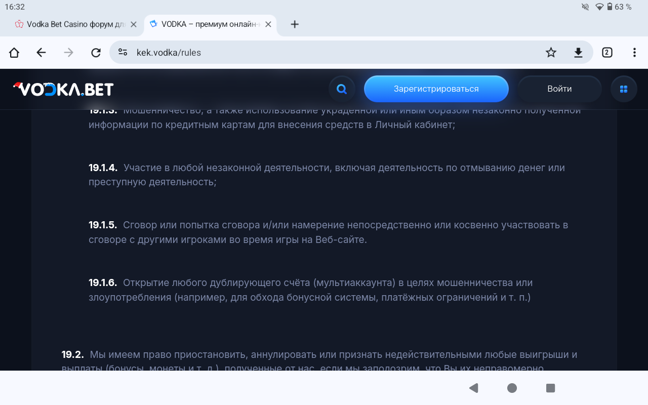Open the downloads icon
Screen dimensions: 648x405
tap(578, 53)
